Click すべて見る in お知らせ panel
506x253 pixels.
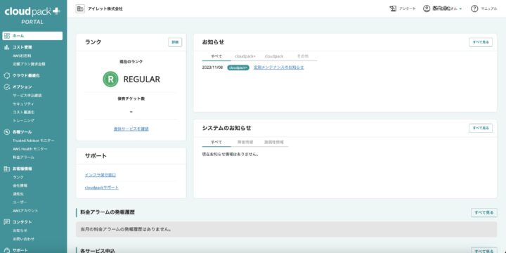[481, 42]
